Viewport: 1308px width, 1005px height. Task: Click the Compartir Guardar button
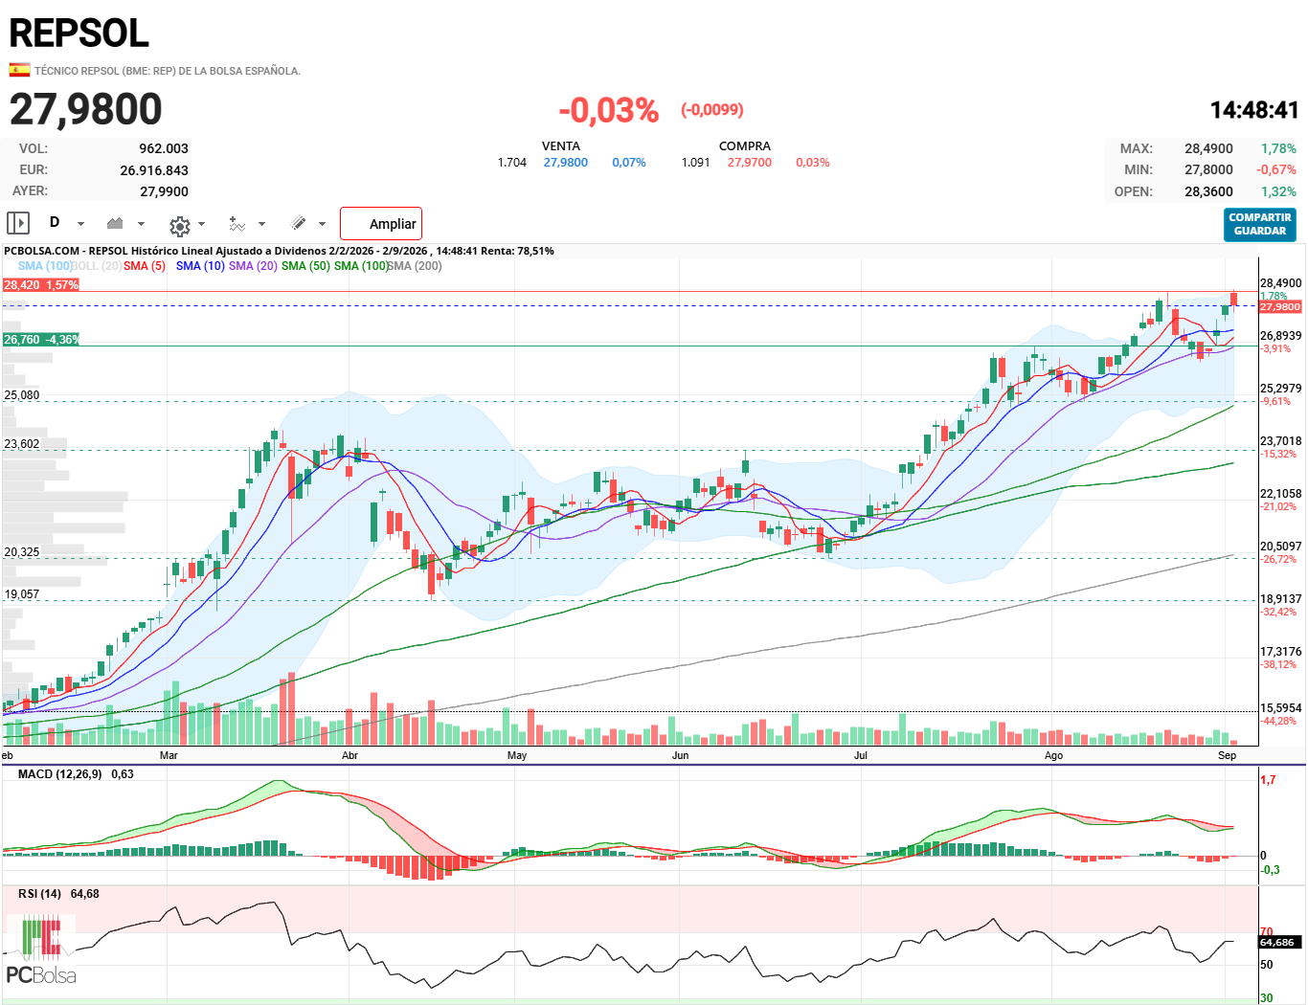point(1260,224)
